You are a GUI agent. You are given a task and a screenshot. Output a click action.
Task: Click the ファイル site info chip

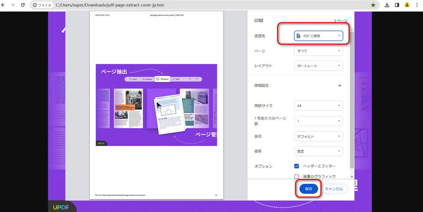42,5
